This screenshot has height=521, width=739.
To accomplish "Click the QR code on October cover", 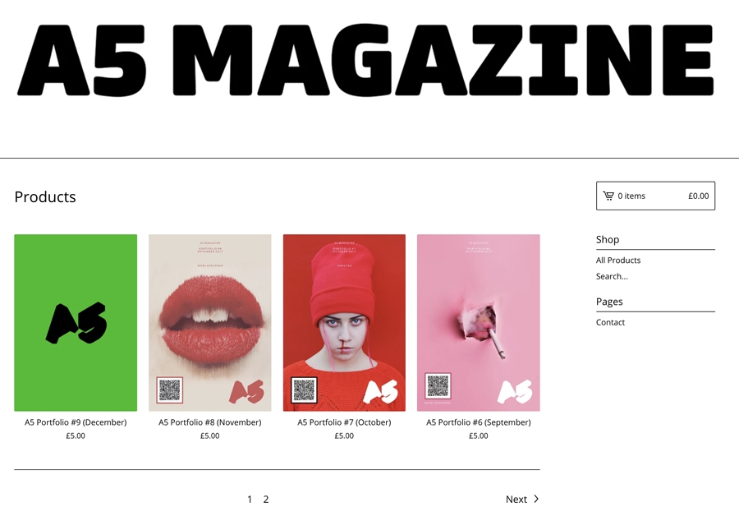I will [x=304, y=390].
